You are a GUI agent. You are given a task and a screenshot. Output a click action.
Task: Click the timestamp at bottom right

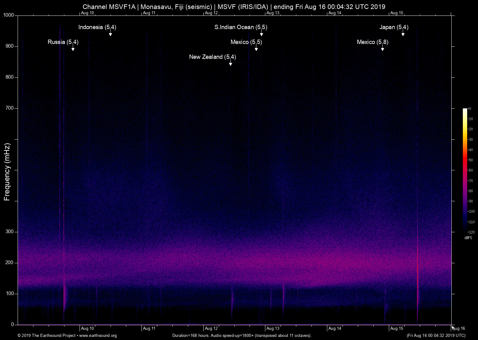point(436,336)
